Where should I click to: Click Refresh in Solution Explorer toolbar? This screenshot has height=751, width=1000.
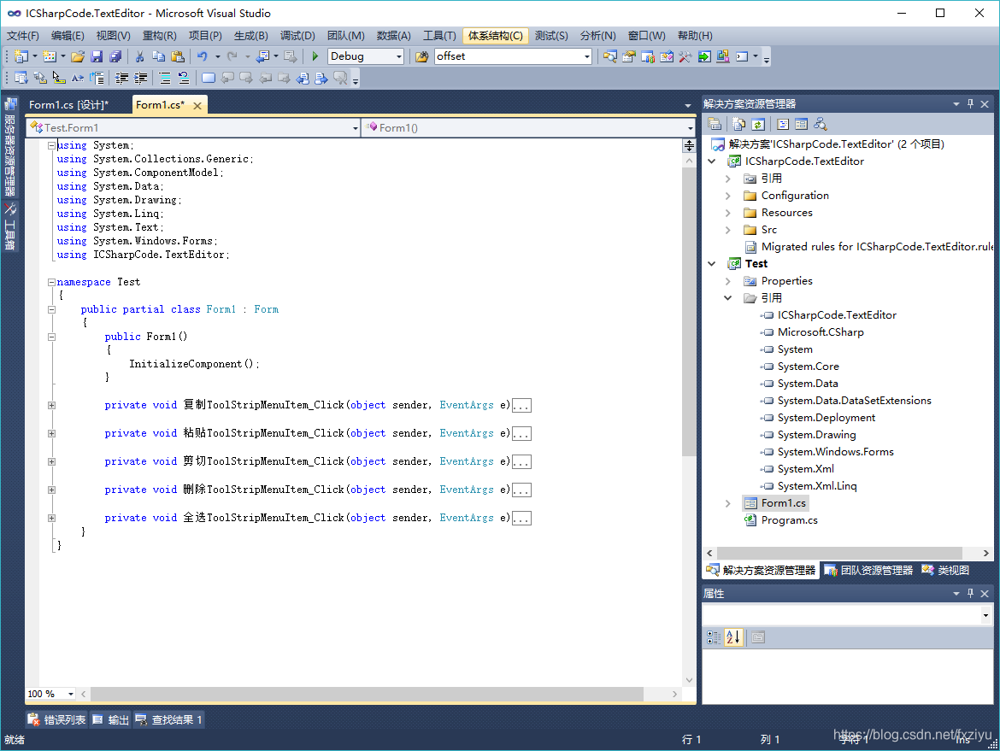[758, 125]
